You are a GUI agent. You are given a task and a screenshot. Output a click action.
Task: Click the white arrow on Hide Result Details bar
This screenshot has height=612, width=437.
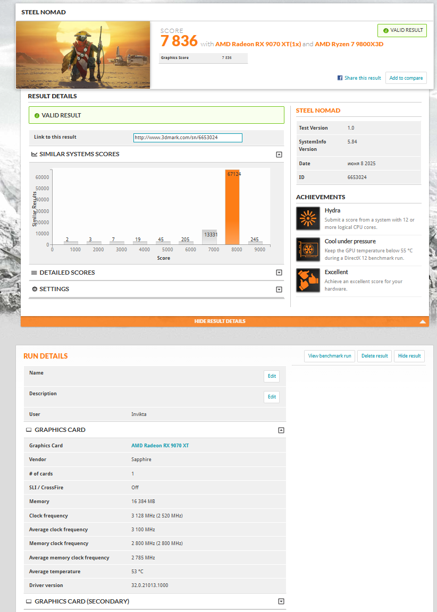422,321
